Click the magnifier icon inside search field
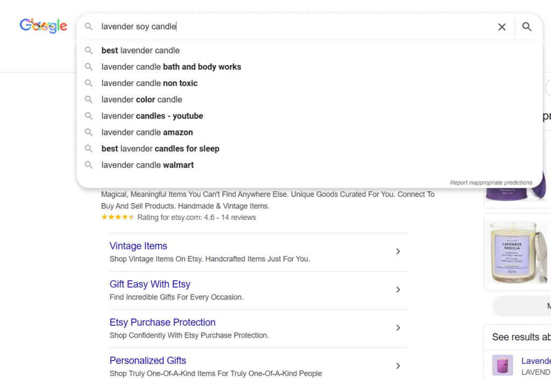Screen dimensions: 551x379 coord(89,27)
